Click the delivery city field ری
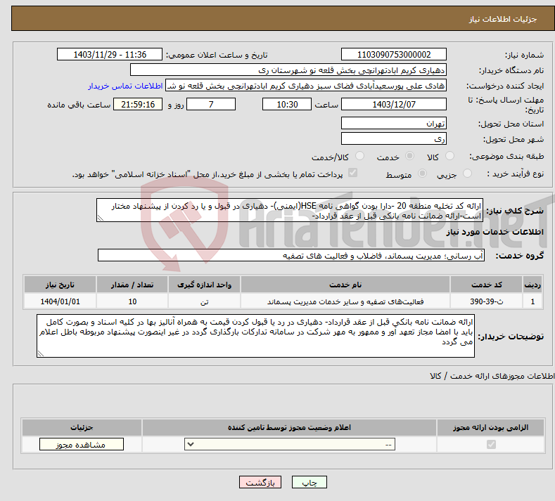555x501 pixels. [394, 138]
